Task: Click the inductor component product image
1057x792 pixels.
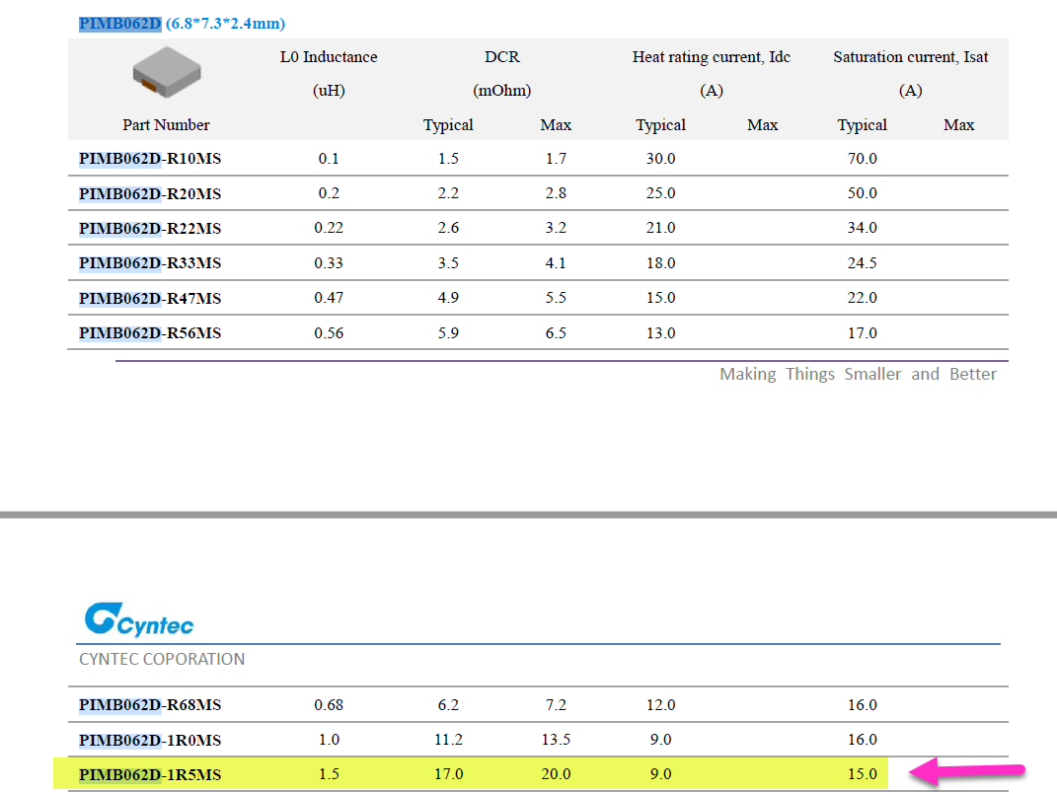Action: (167, 72)
